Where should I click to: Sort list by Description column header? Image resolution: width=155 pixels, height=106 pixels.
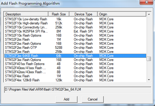[26, 14]
